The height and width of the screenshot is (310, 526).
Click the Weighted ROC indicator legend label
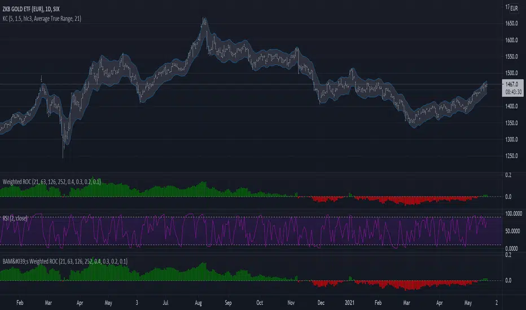tap(52, 182)
